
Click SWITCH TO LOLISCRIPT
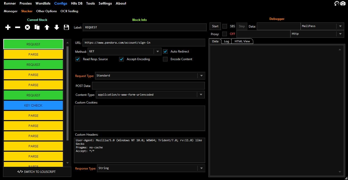[37, 172]
